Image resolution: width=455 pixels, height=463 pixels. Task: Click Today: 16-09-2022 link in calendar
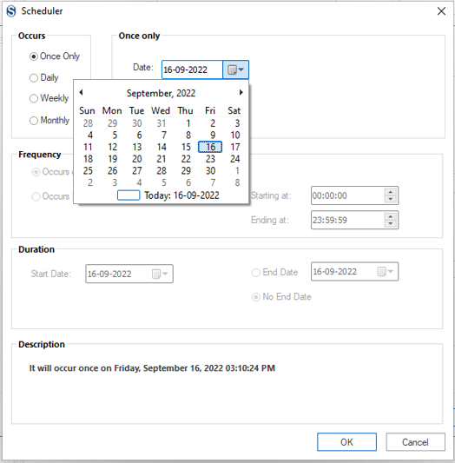181,195
